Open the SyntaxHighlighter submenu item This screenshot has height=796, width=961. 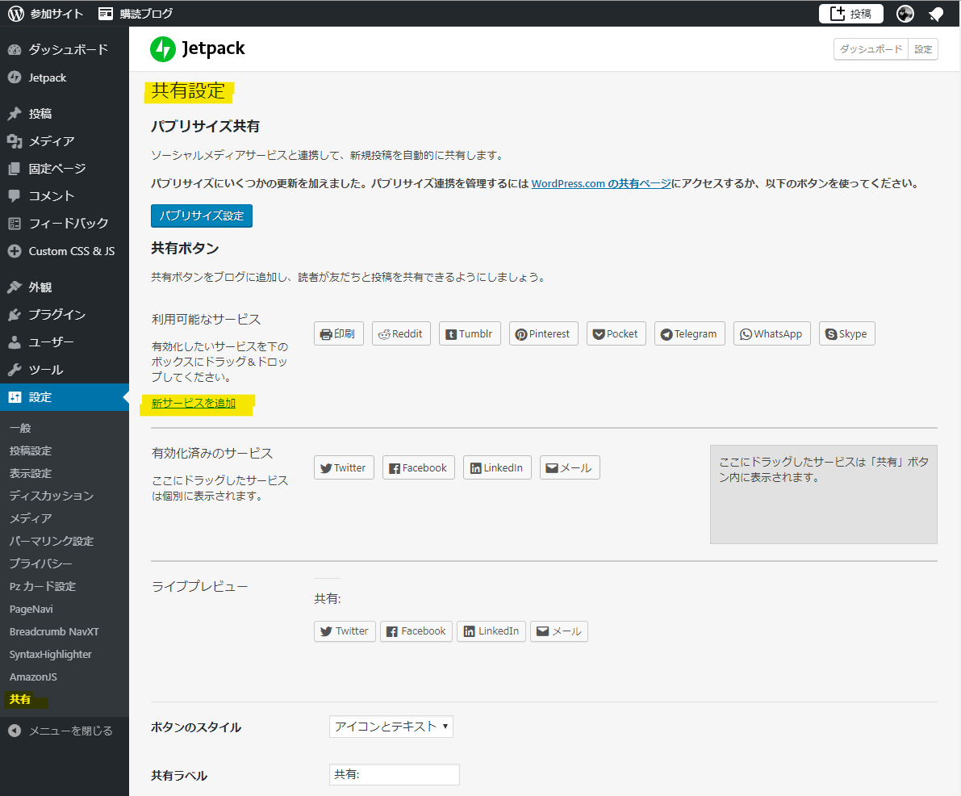coord(50,655)
